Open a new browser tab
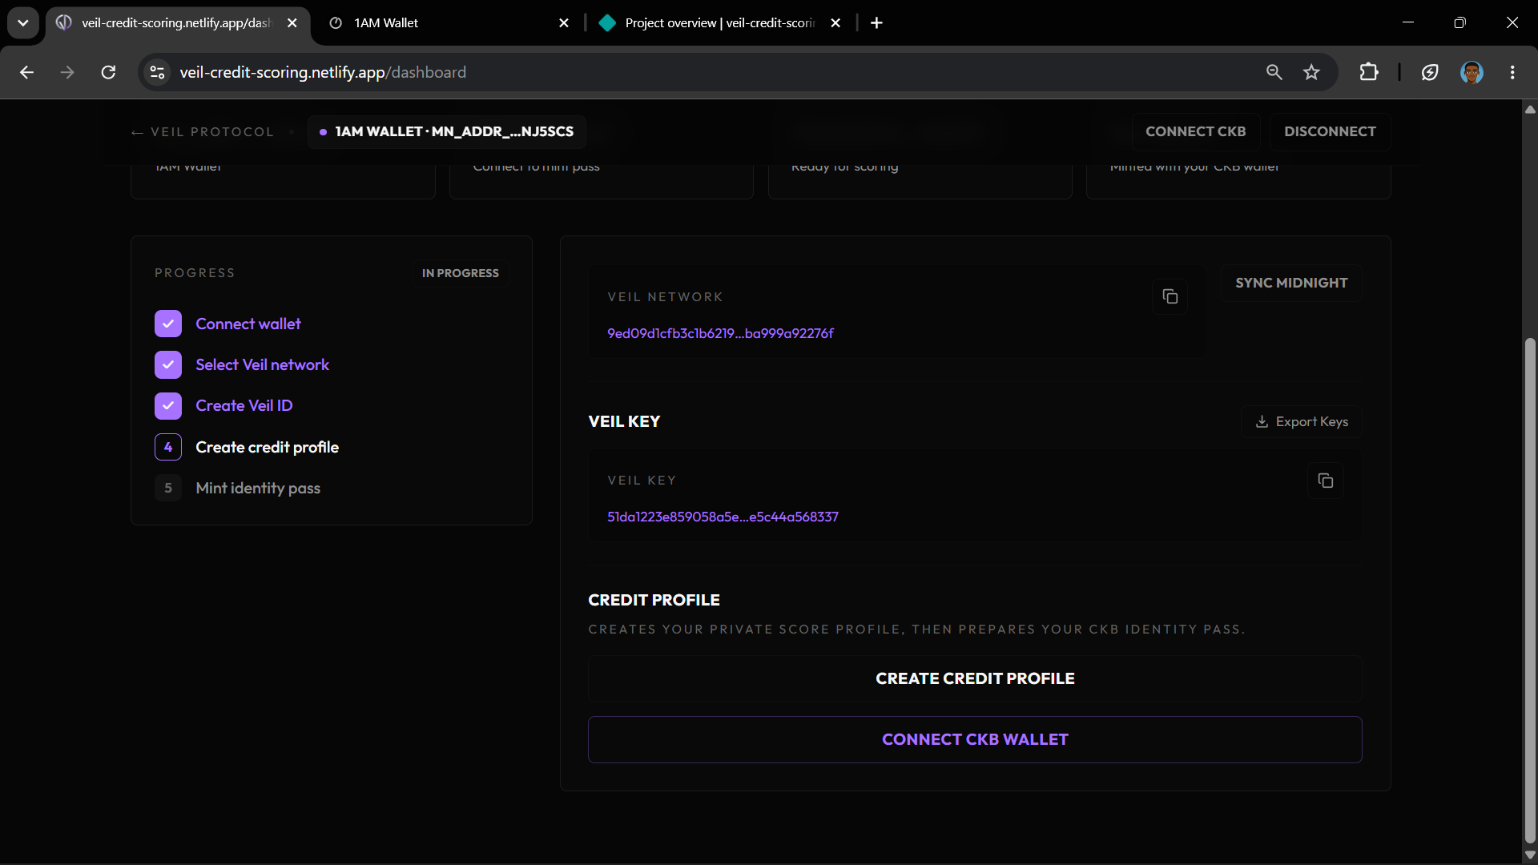Image resolution: width=1538 pixels, height=865 pixels. pos(876,22)
